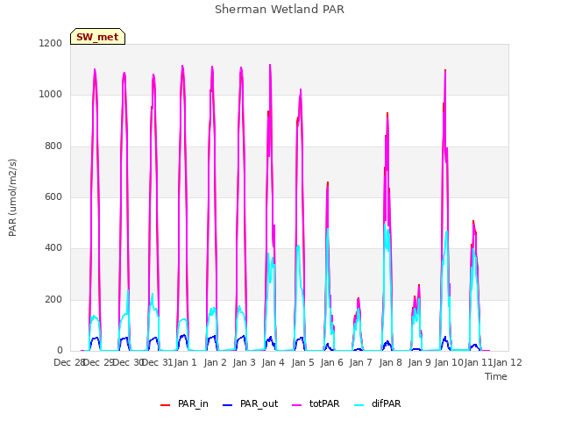Screen dimensions: 561x421
Task: Click the Jan 7 x-axis tick label
Action: click(x=361, y=362)
